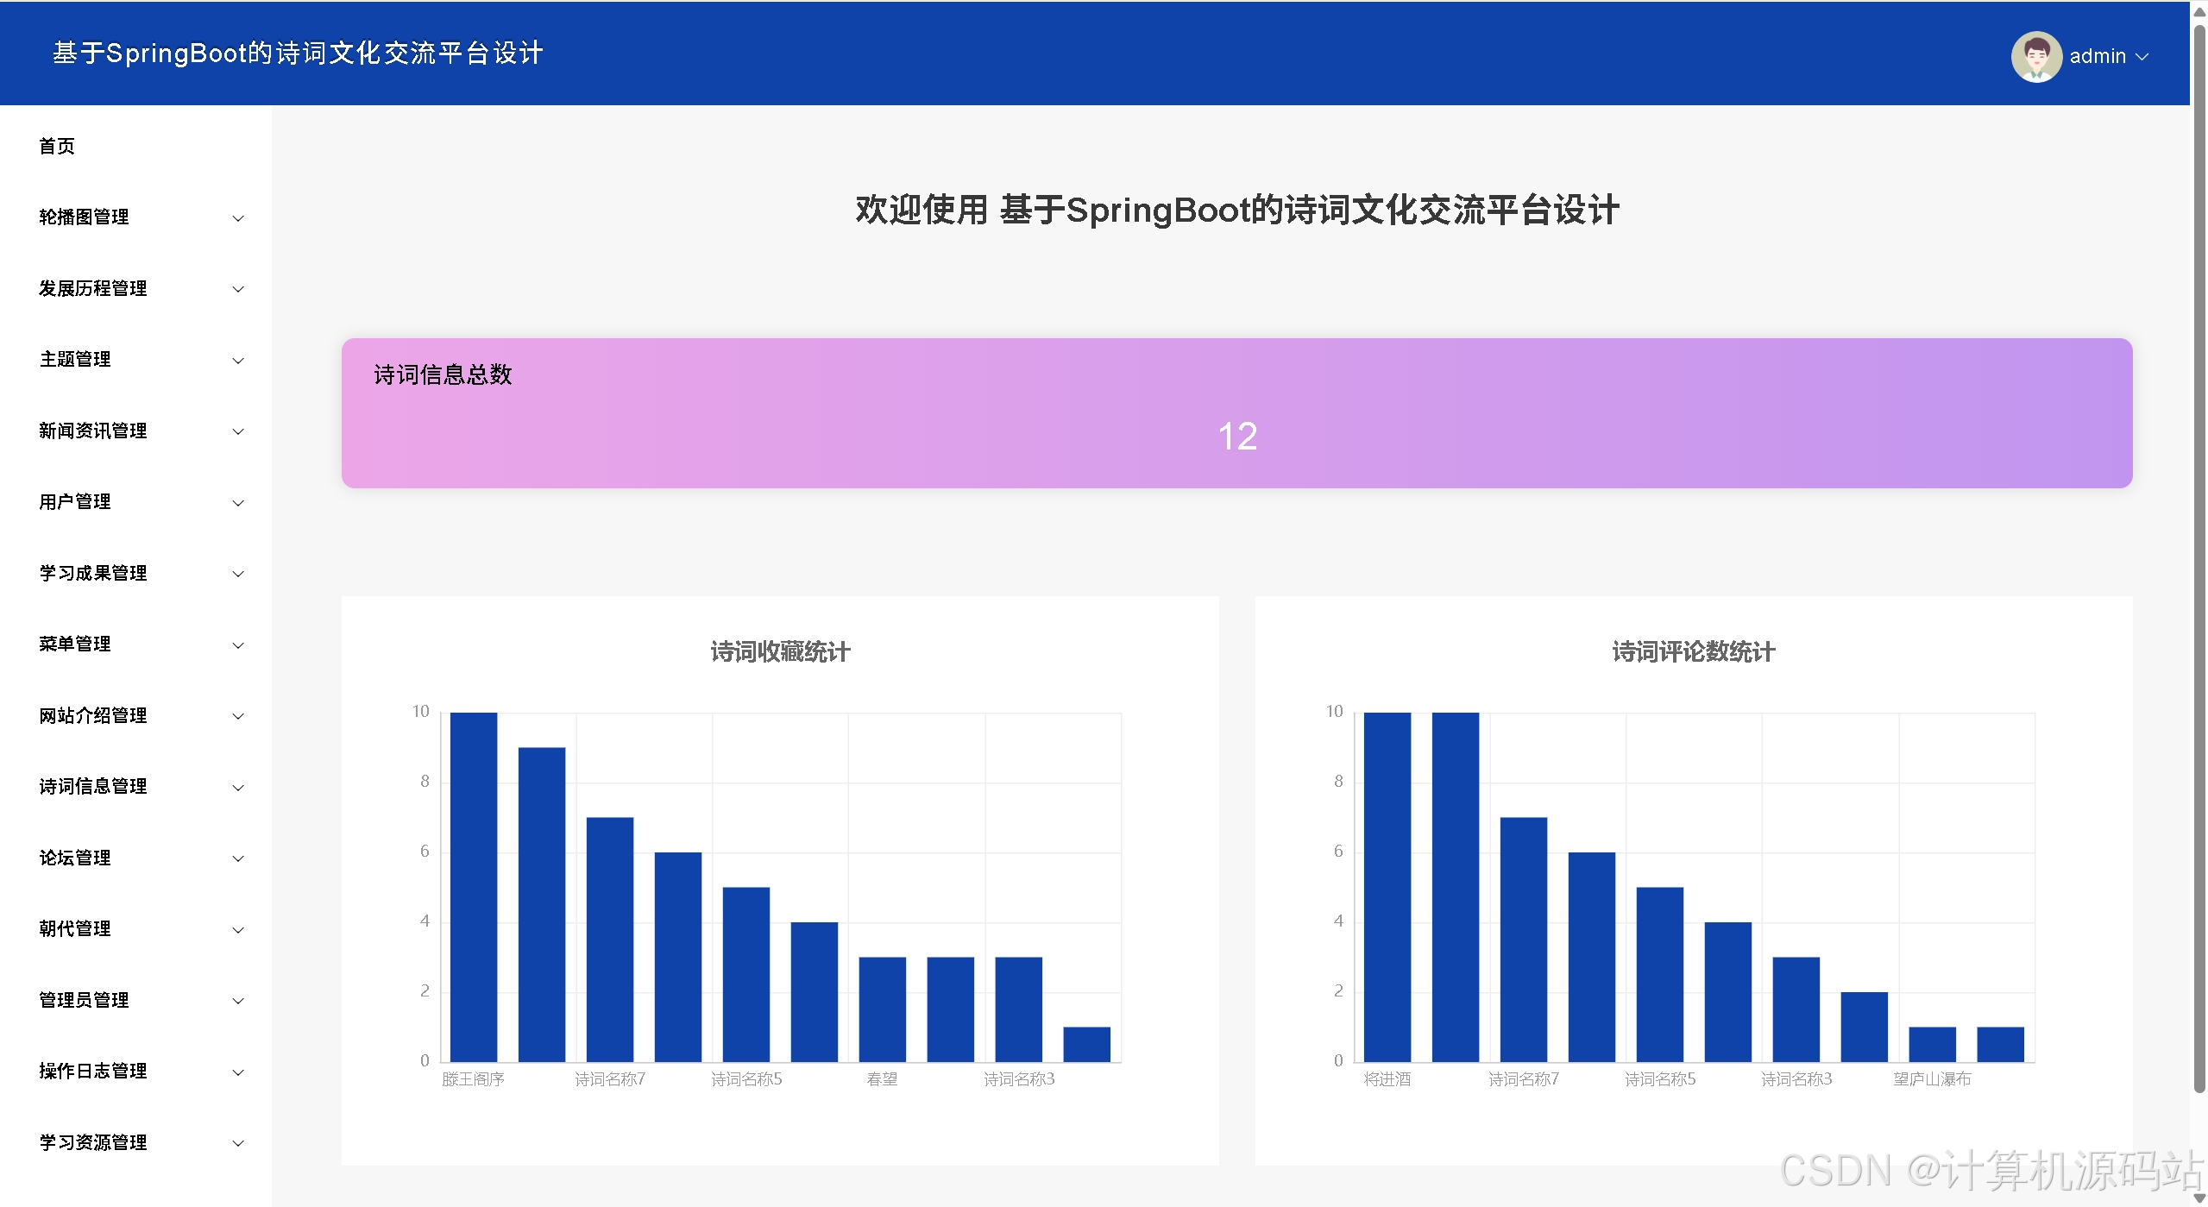Open the 发展历程管理 menu item
The height and width of the screenshot is (1207, 2208).
[x=136, y=288]
